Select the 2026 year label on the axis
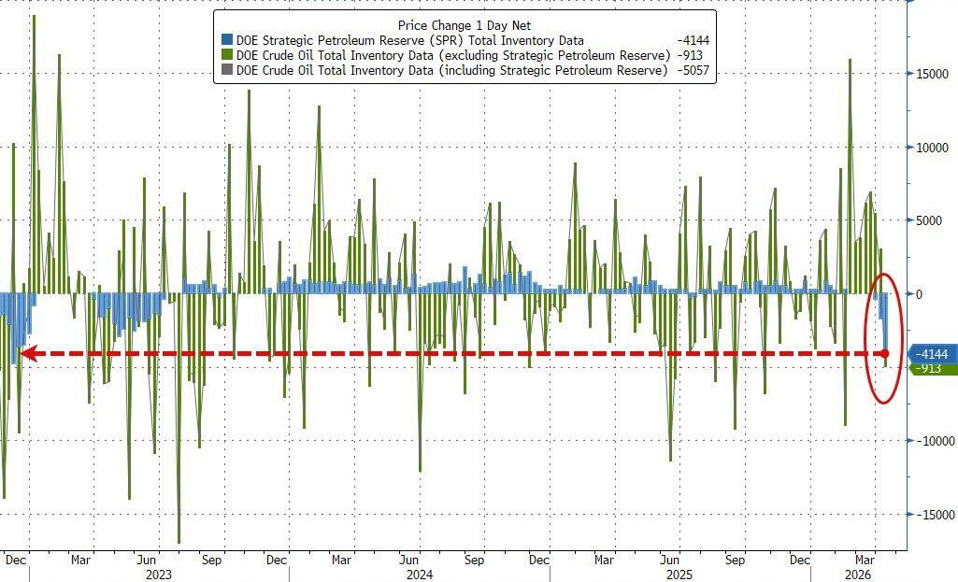The height and width of the screenshot is (582, 958). [x=856, y=575]
